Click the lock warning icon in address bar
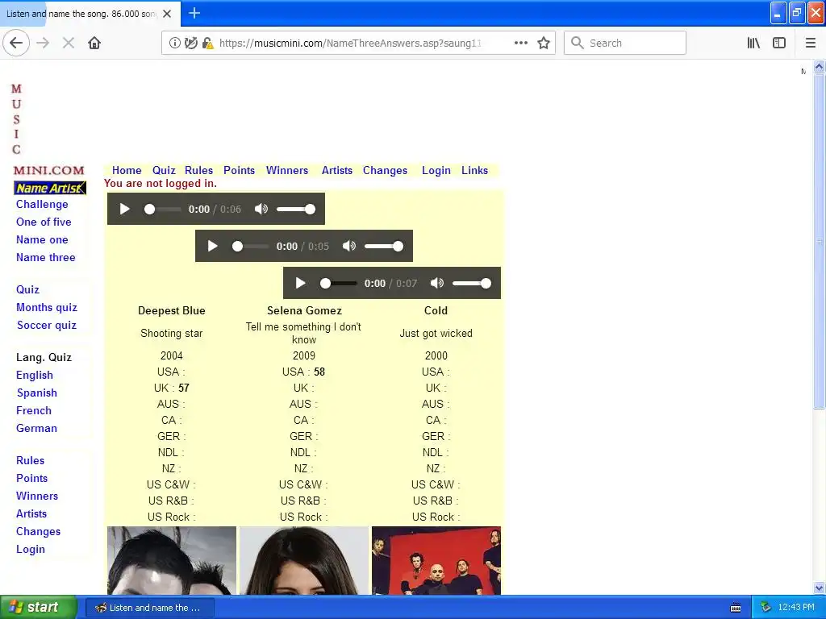This screenshot has height=619, width=826. 207,43
